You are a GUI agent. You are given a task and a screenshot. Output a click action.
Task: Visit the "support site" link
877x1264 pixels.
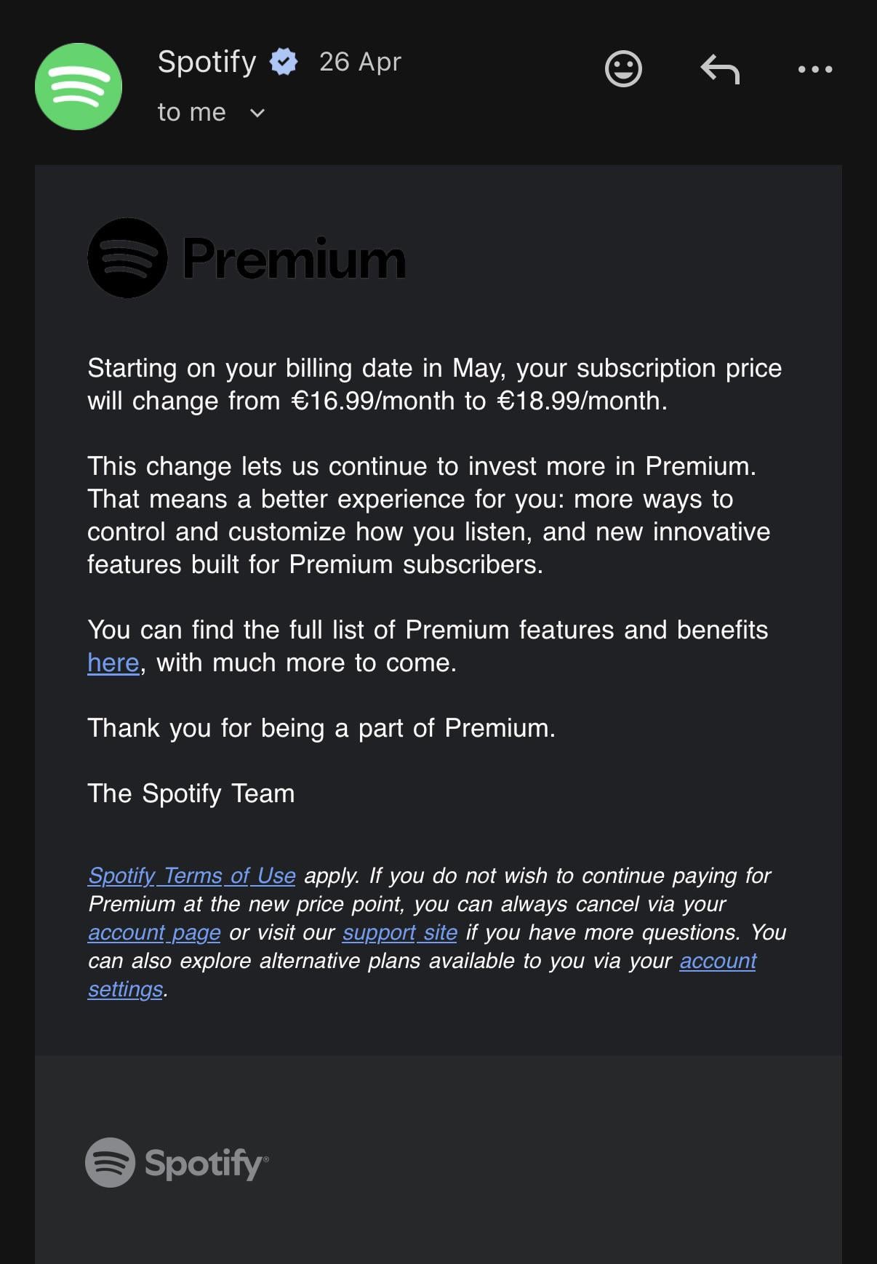(x=399, y=932)
